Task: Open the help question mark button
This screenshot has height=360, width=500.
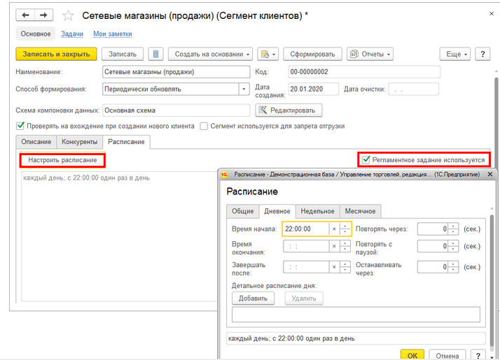Action: [482, 54]
